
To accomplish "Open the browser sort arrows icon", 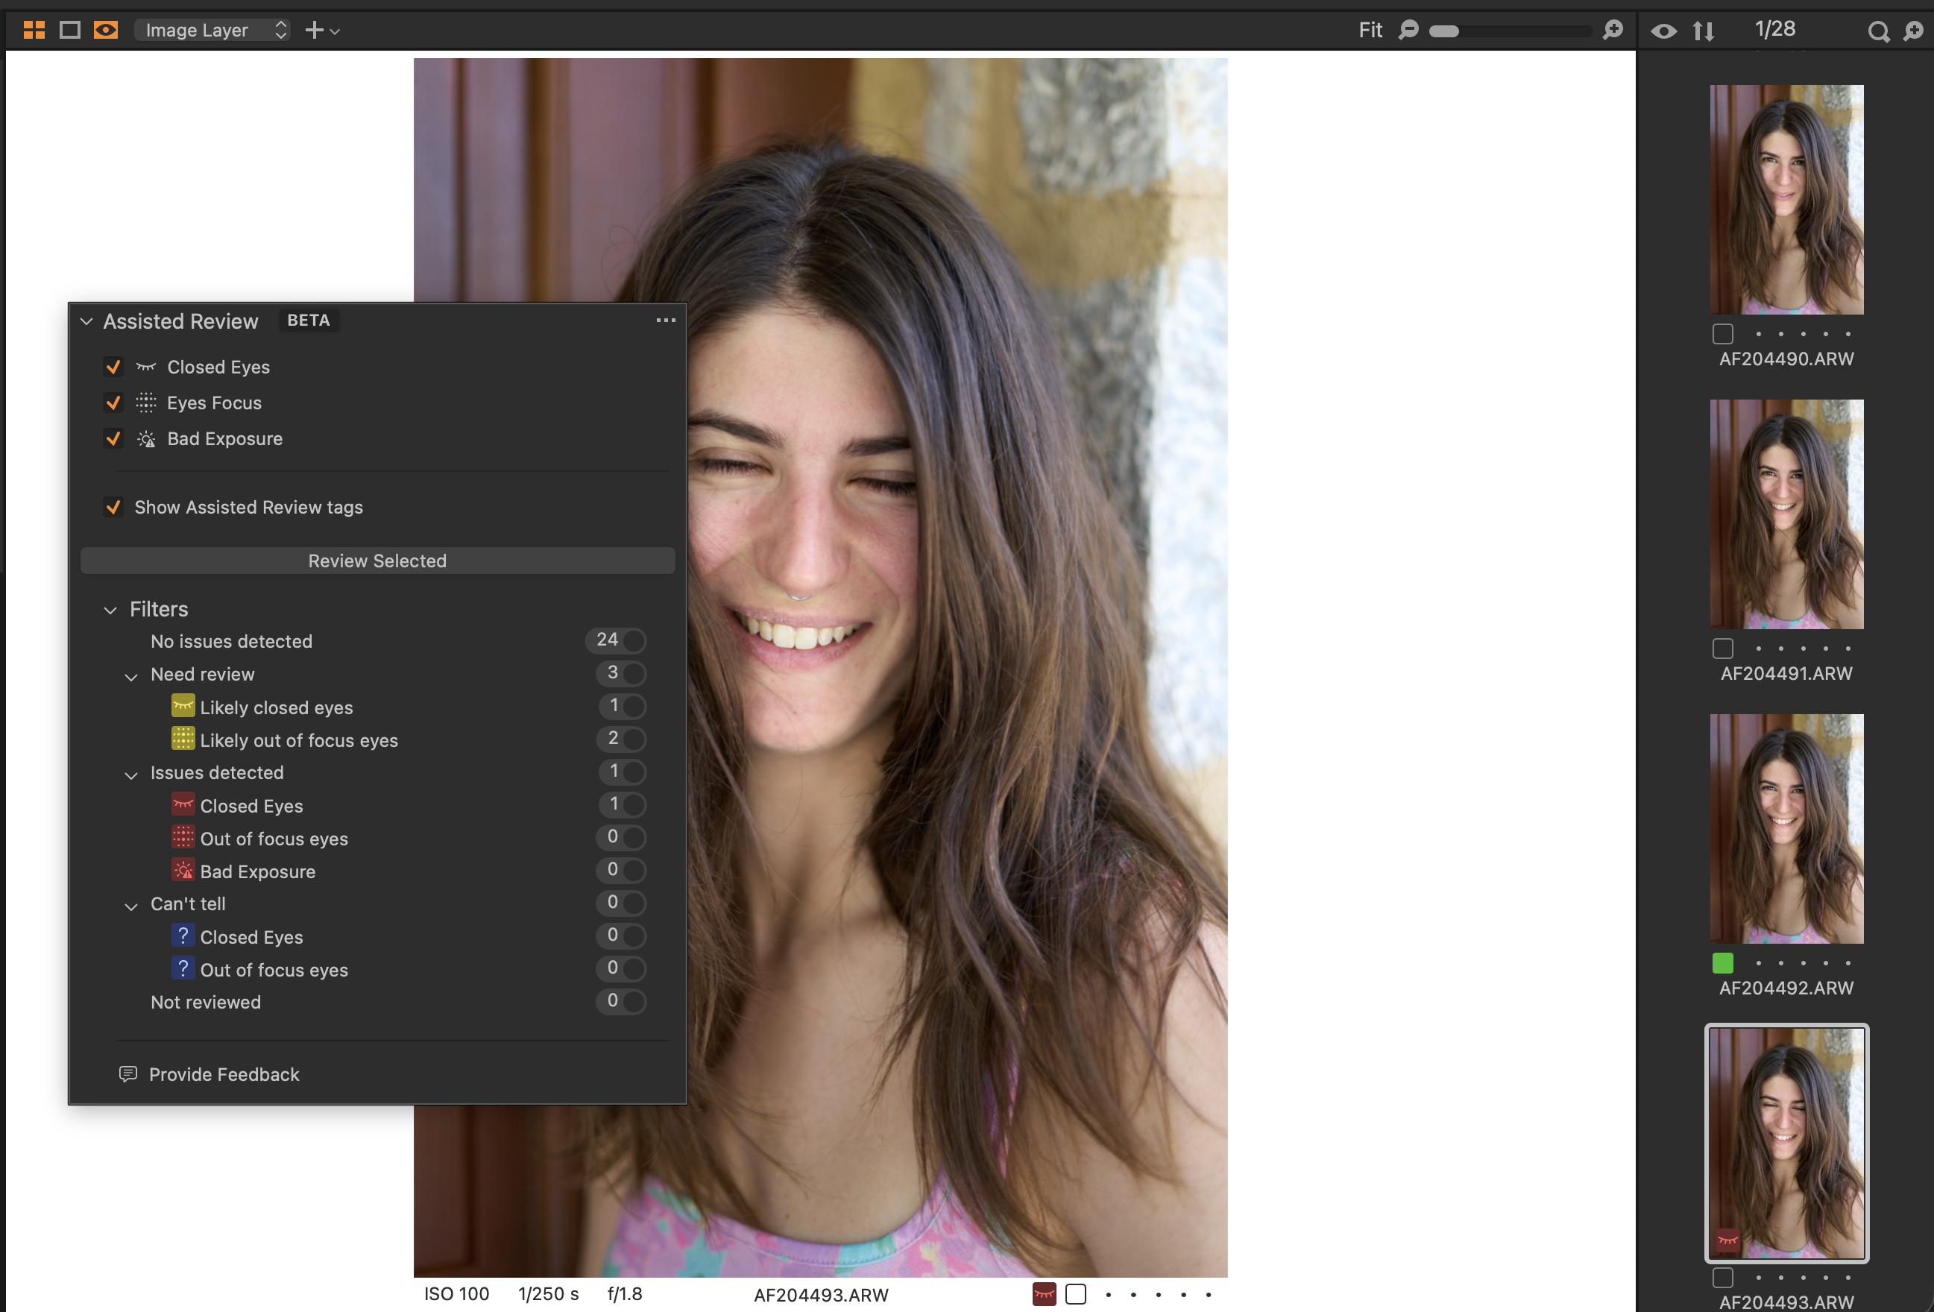I will (1704, 31).
